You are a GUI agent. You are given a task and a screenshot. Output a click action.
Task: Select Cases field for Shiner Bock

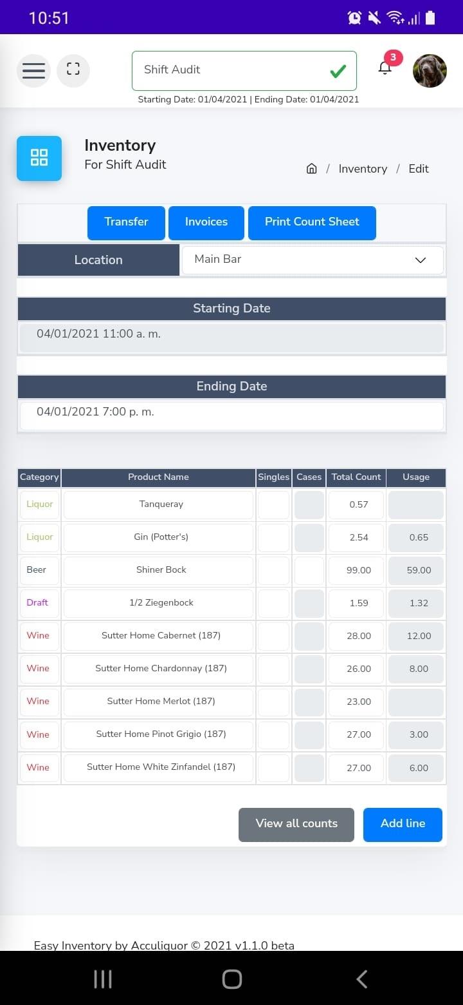click(x=309, y=571)
